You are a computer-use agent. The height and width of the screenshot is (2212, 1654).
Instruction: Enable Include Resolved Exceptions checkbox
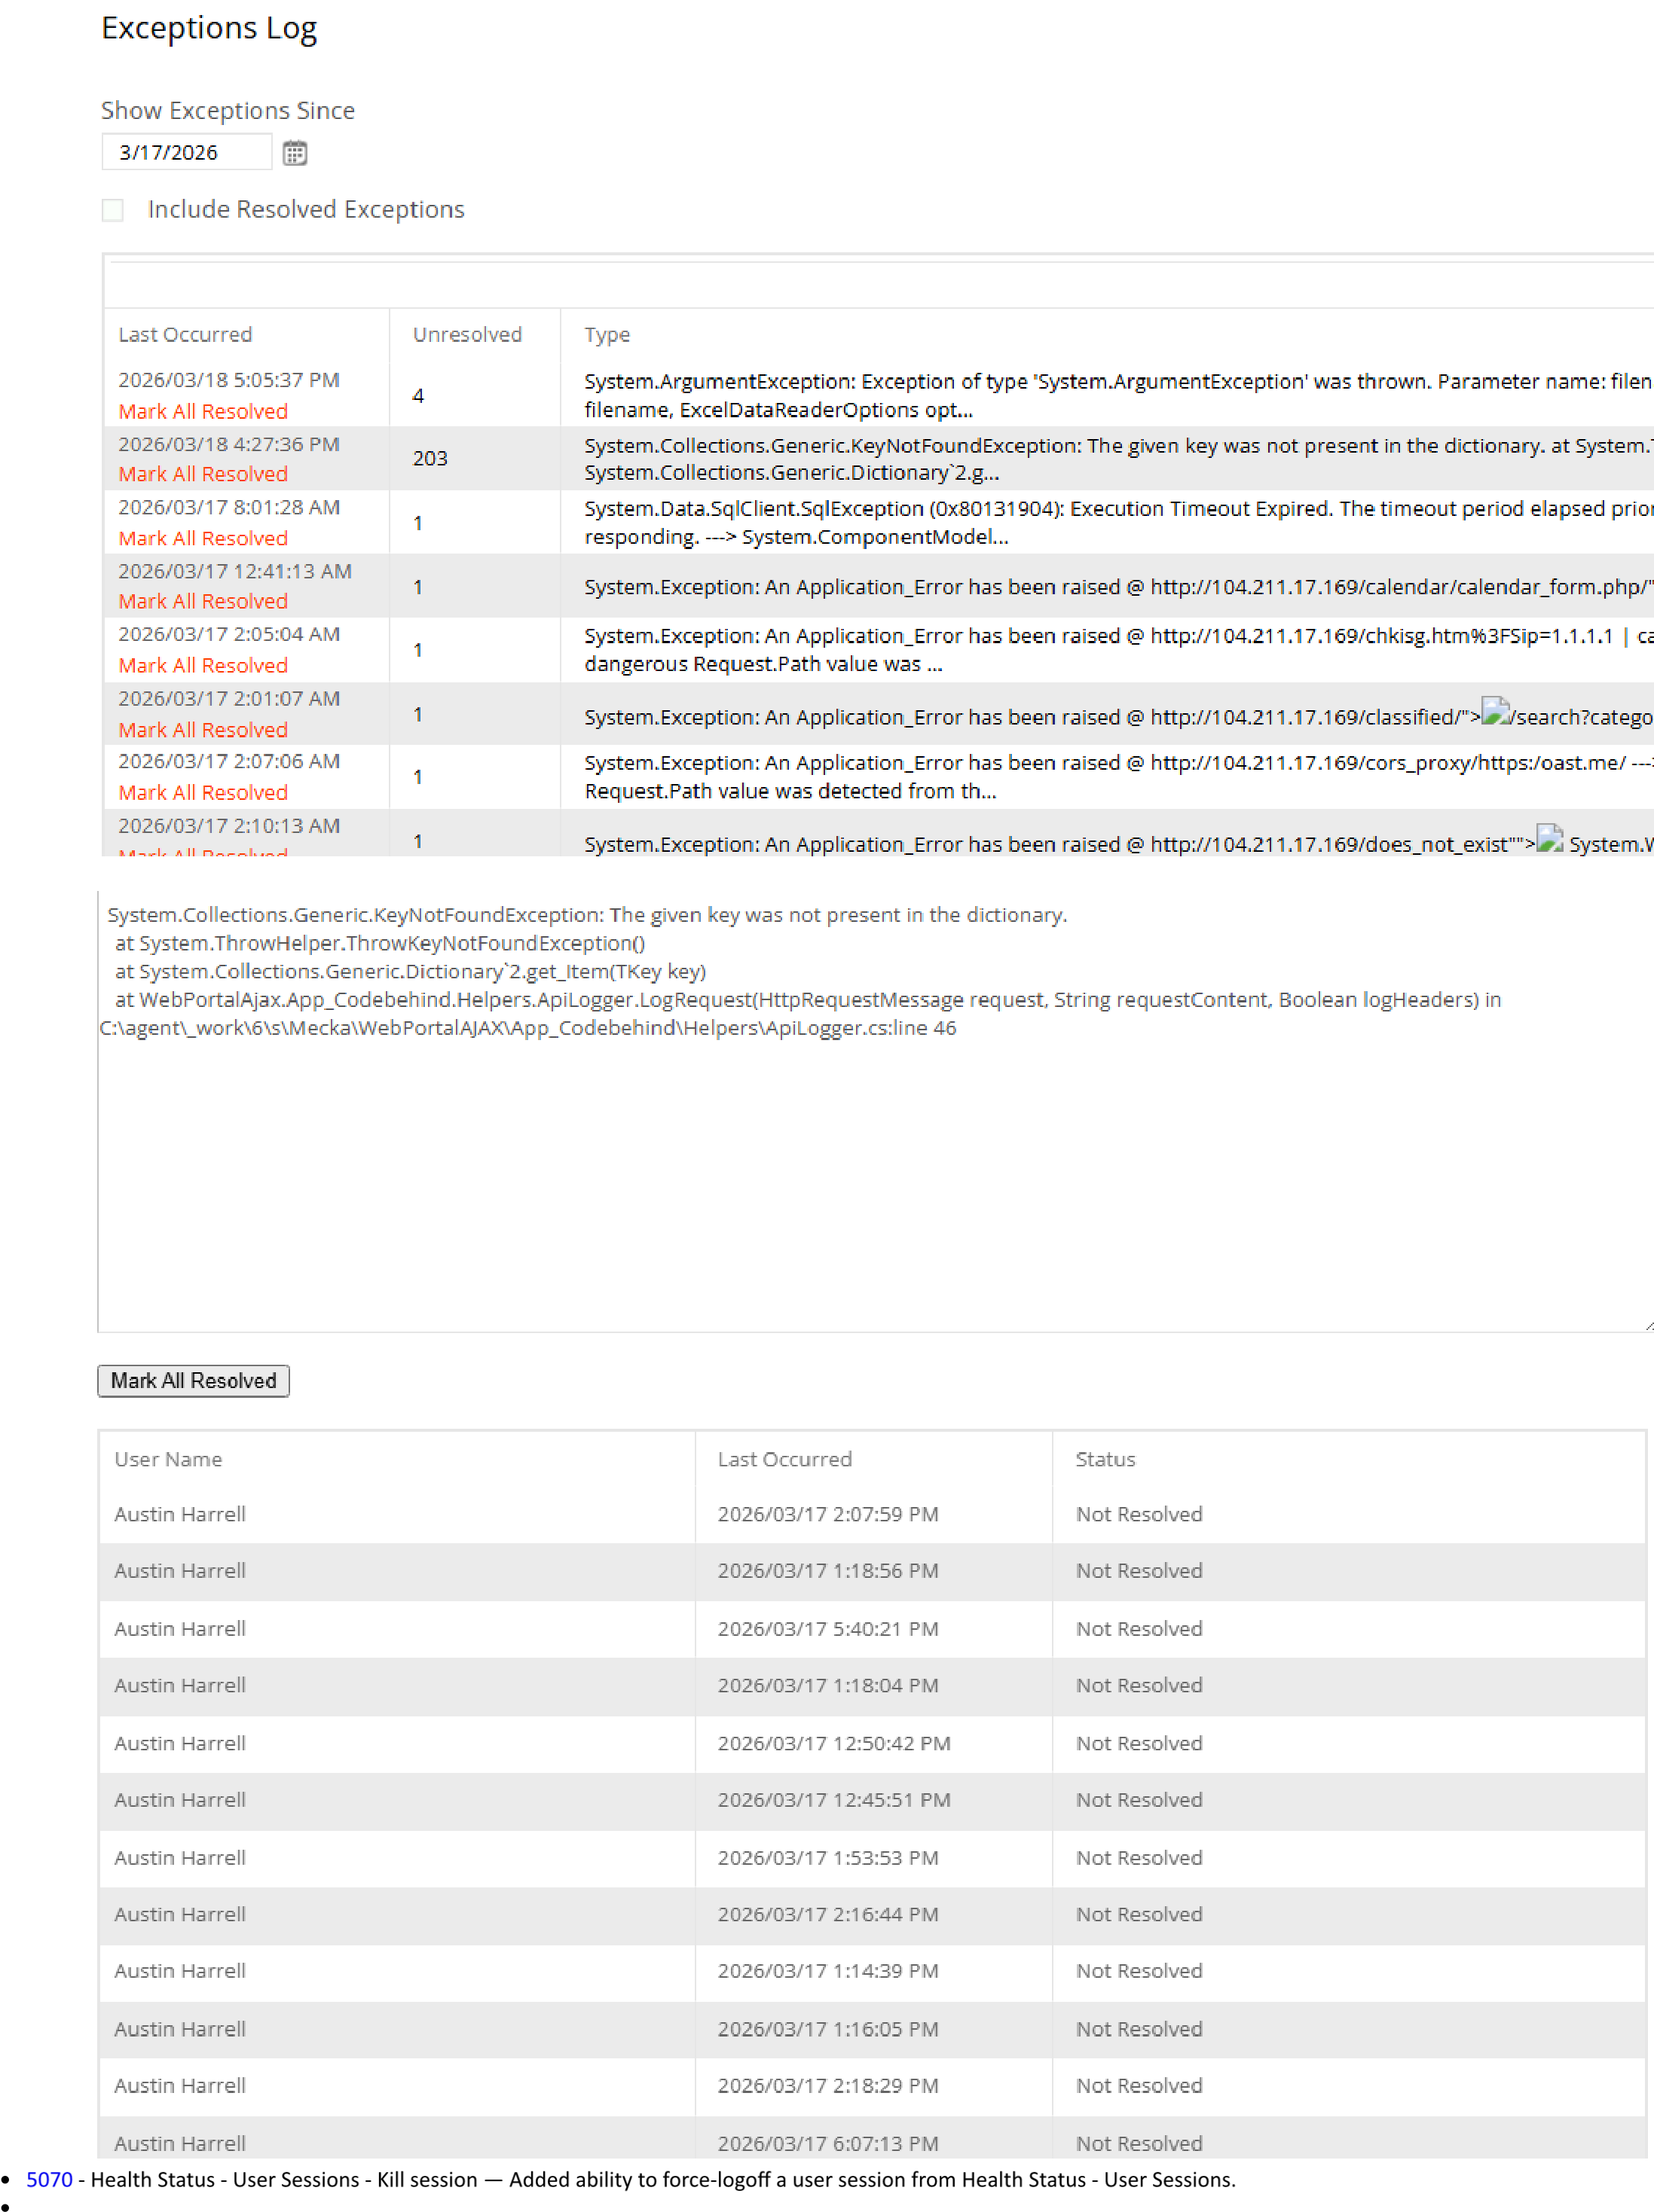point(113,210)
